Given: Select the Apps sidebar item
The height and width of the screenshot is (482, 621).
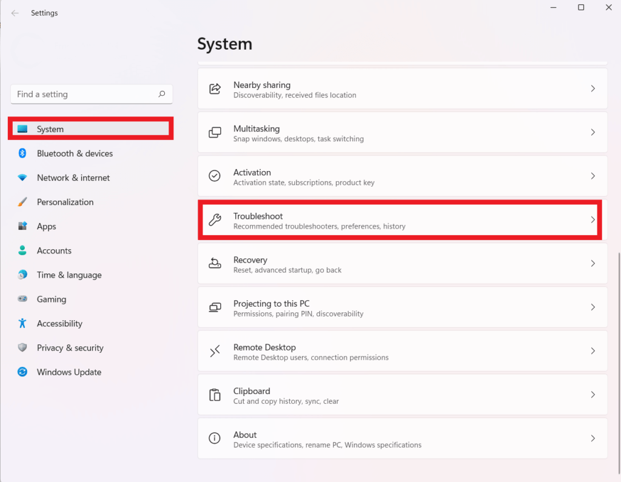Looking at the screenshot, I should click(45, 226).
